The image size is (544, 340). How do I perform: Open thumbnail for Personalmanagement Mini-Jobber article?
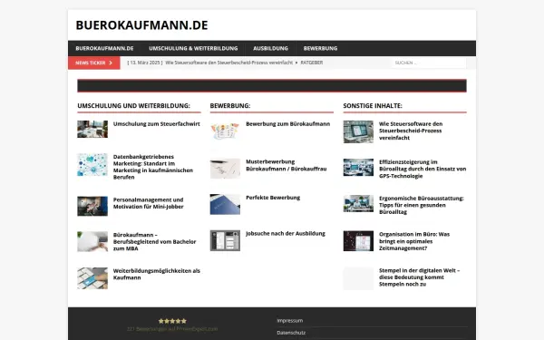coord(92,206)
